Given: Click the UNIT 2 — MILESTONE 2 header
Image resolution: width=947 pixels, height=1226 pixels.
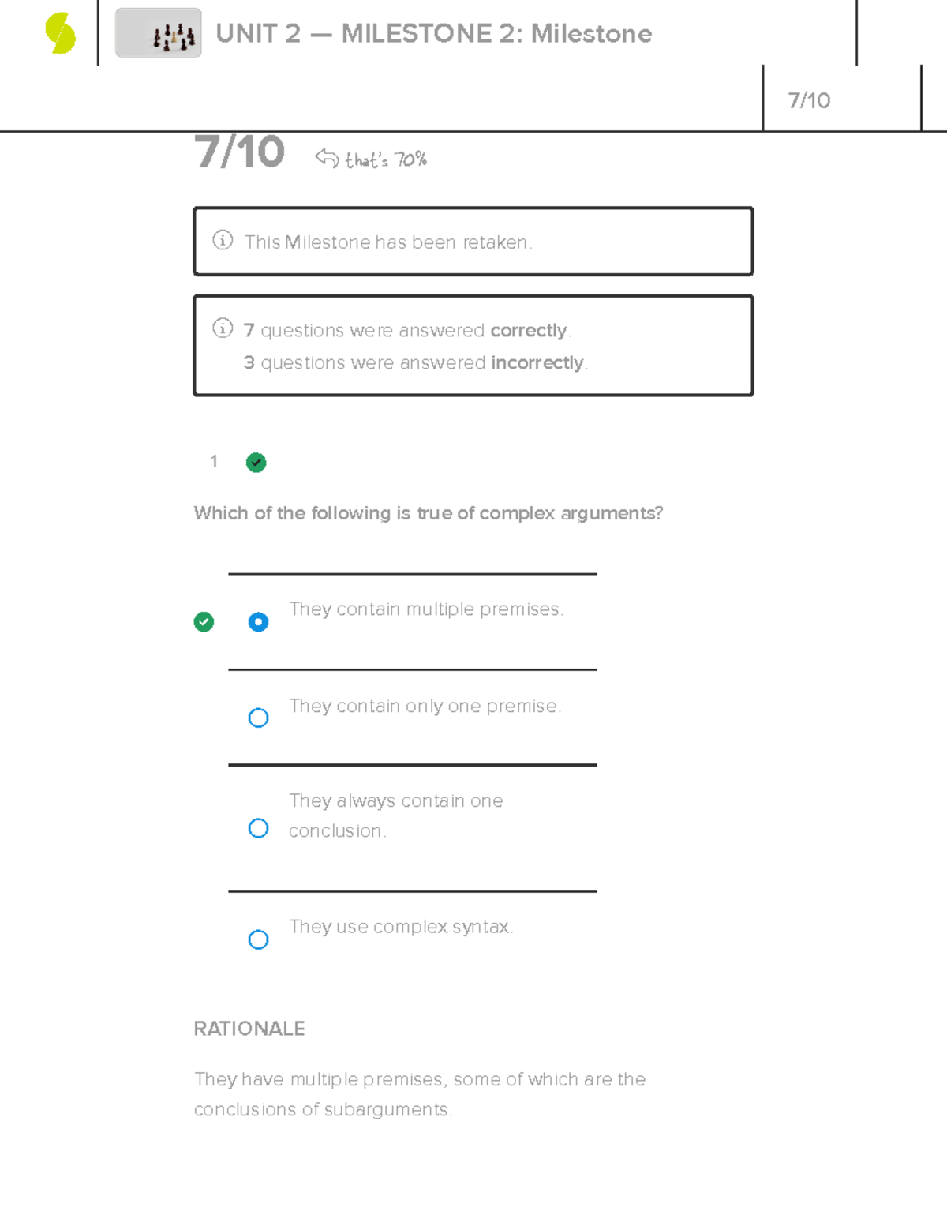Looking at the screenshot, I should pyautogui.click(x=434, y=34).
